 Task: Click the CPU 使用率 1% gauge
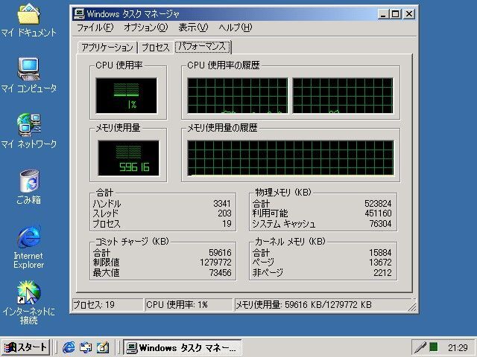point(127,96)
